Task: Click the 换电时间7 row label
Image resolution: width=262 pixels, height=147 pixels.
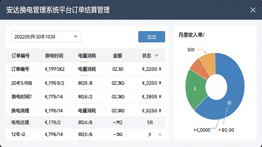Action: pos(21,97)
